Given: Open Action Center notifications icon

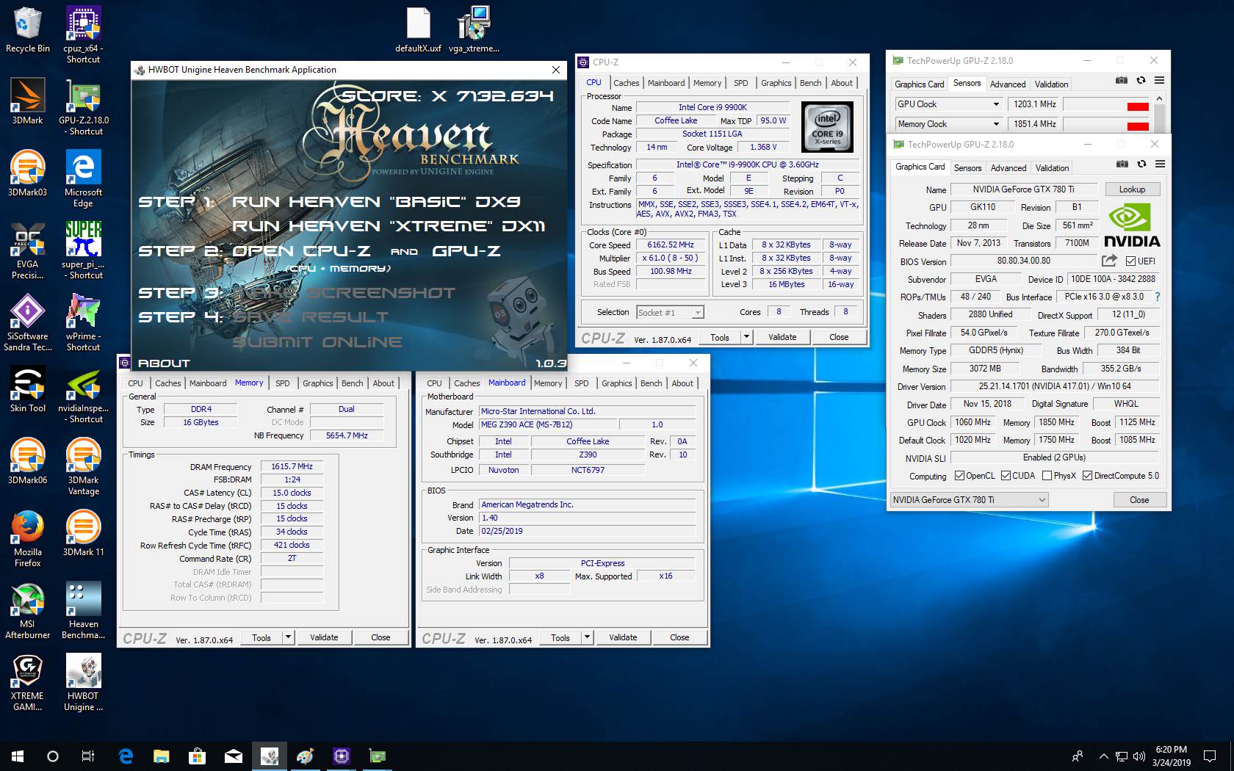Looking at the screenshot, I should tap(1209, 756).
